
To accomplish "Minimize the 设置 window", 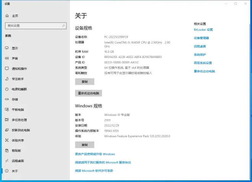I will (226, 3).
